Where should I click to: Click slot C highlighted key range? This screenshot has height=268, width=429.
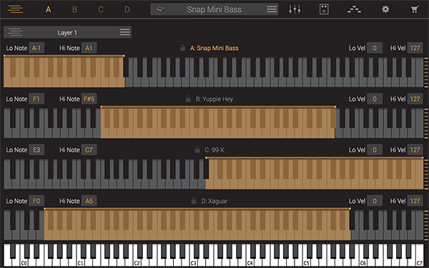[315, 174]
